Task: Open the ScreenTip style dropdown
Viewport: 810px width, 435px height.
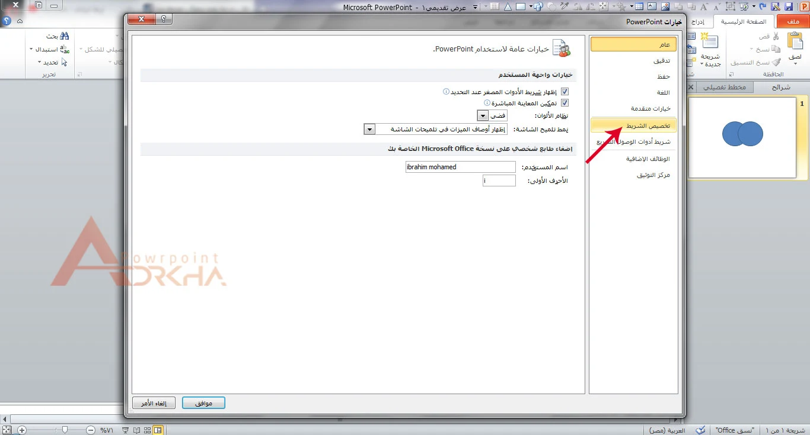Action: [x=369, y=128]
